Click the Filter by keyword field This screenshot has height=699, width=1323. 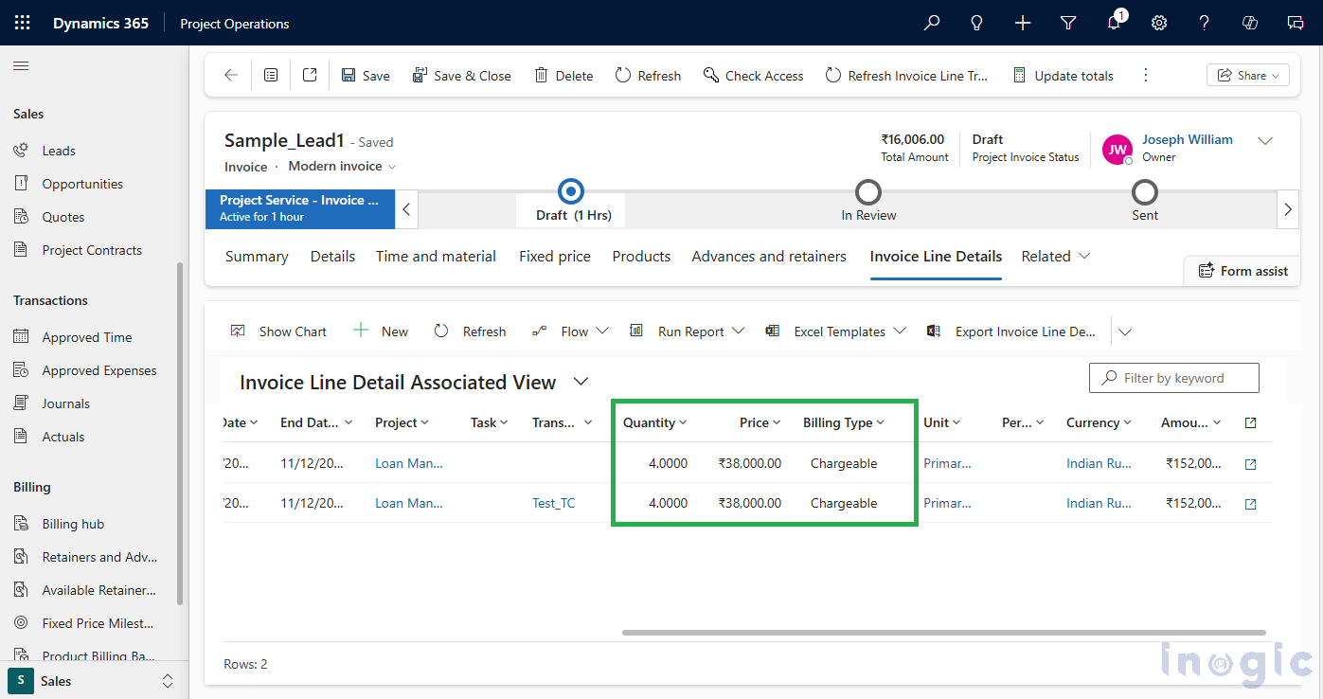click(x=1174, y=378)
